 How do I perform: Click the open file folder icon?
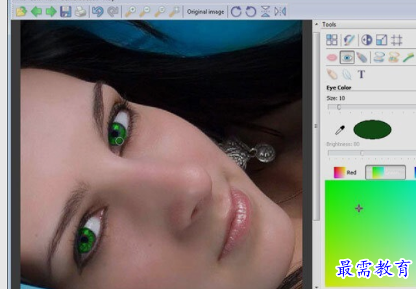(21, 12)
